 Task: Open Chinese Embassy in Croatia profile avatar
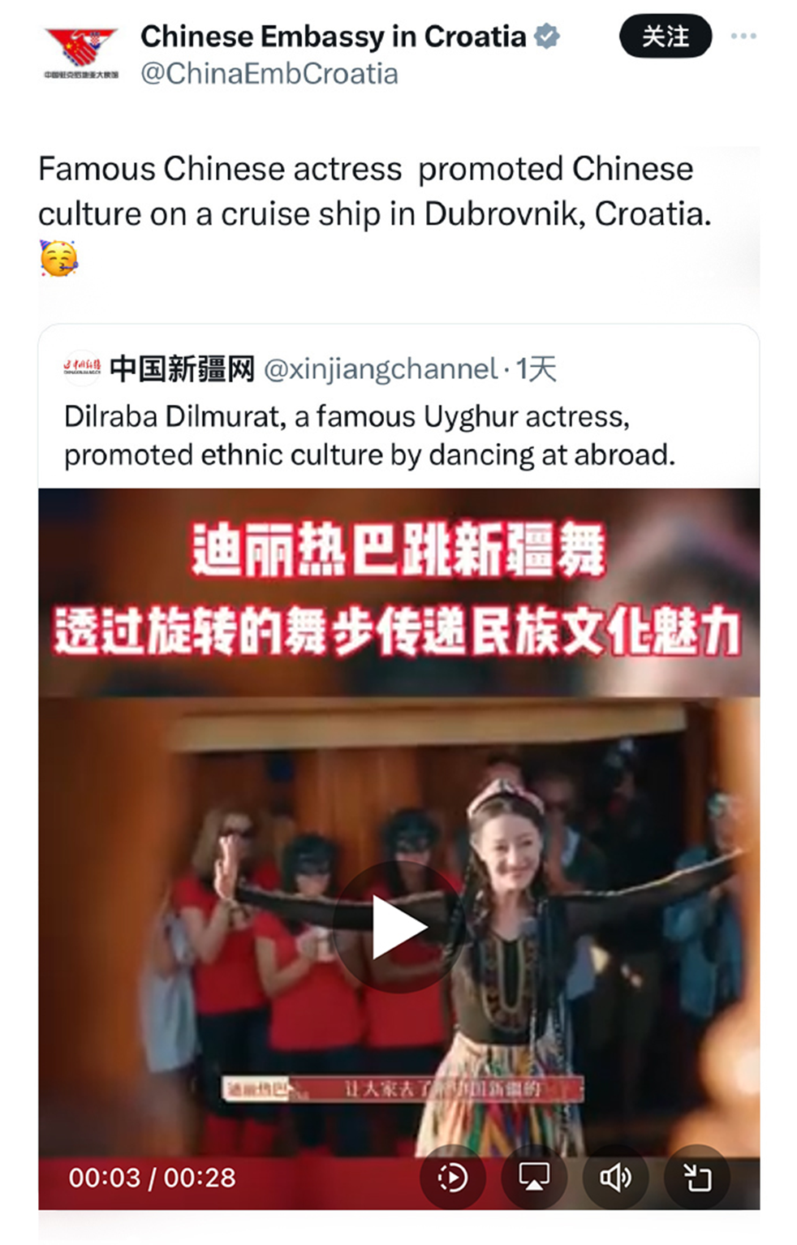81,53
